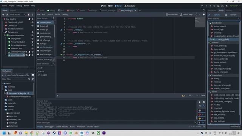Viewport: 242px width, 136px height.
Task: Collapse BaseButton signals group
Action: pyautogui.click(x=209, y=23)
